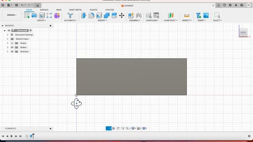Click the Home view button

[x=38, y=6]
